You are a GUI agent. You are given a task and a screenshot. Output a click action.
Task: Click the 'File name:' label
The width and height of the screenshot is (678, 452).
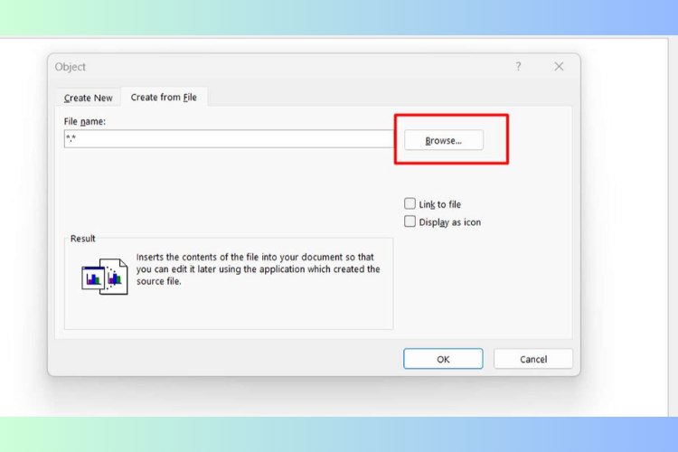[85, 121]
